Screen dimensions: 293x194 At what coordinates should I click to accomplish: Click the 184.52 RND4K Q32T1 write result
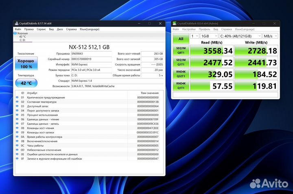(x=256, y=74)
